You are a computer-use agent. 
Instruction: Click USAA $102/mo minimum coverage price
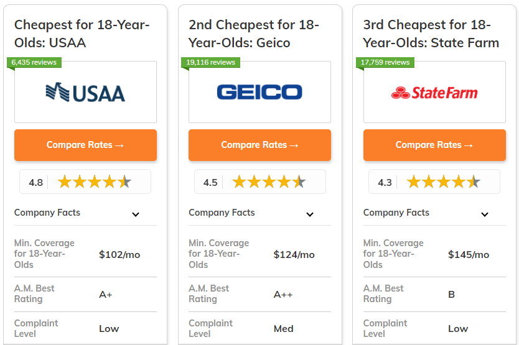119,255
